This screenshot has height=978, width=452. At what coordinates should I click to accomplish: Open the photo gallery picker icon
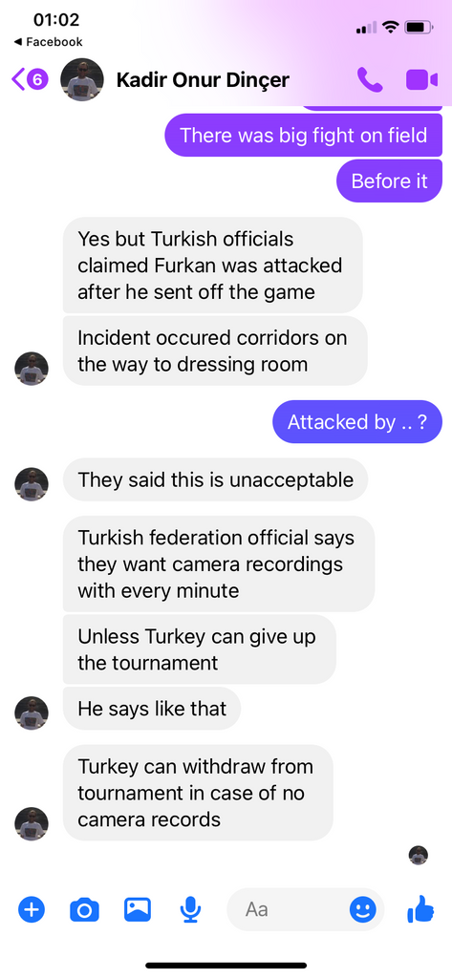[138, 910]
